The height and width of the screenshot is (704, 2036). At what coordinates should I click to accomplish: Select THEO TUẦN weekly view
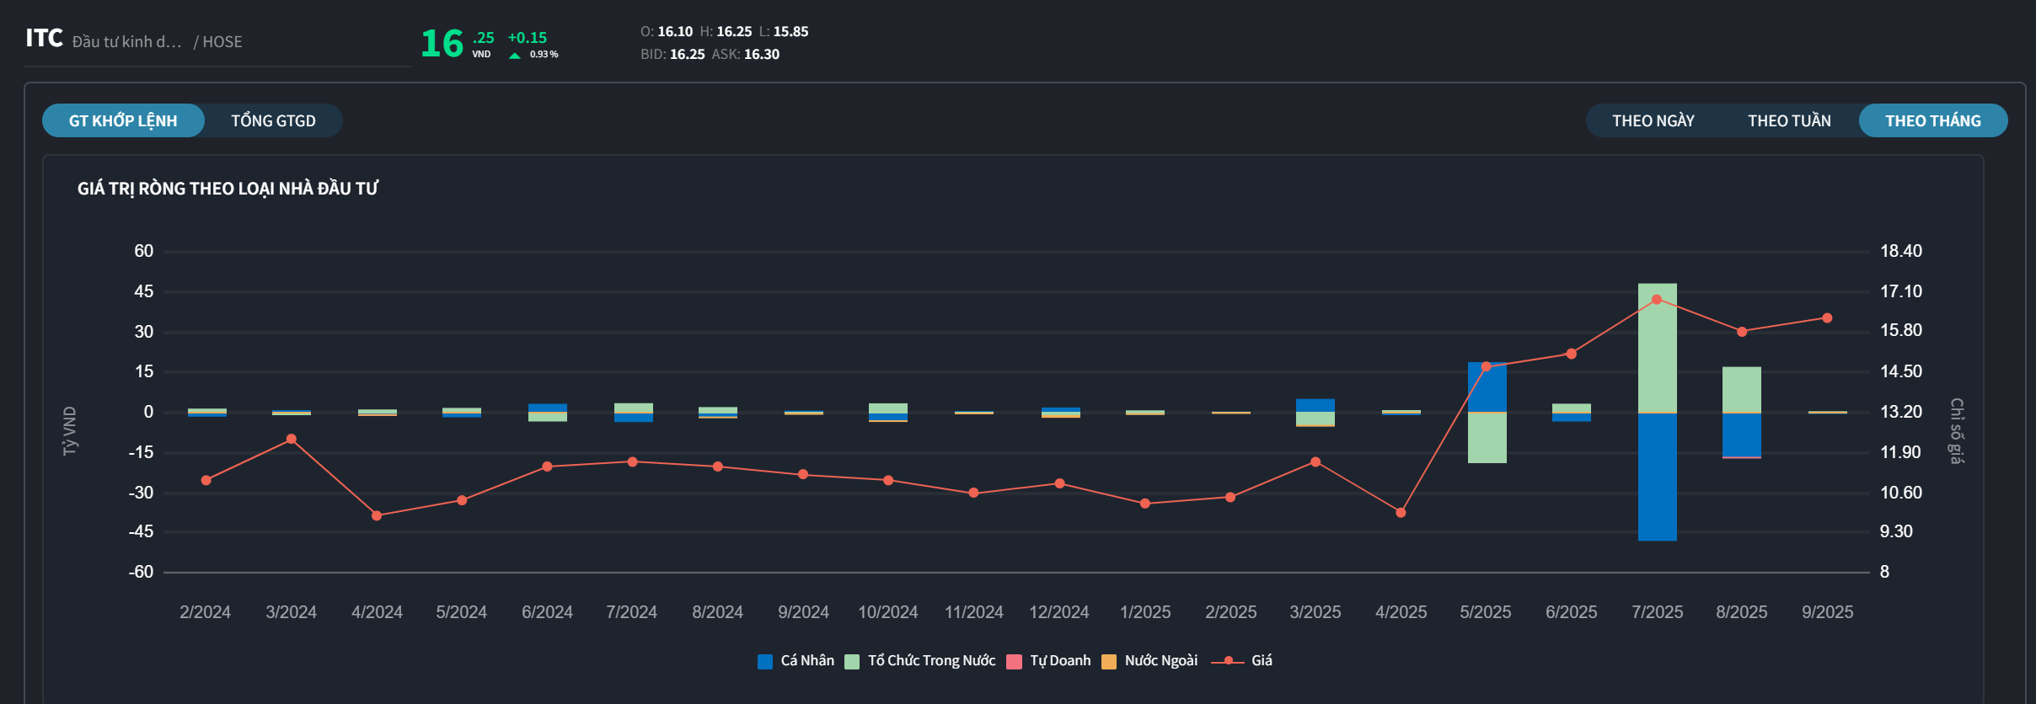coord(1788,120)
